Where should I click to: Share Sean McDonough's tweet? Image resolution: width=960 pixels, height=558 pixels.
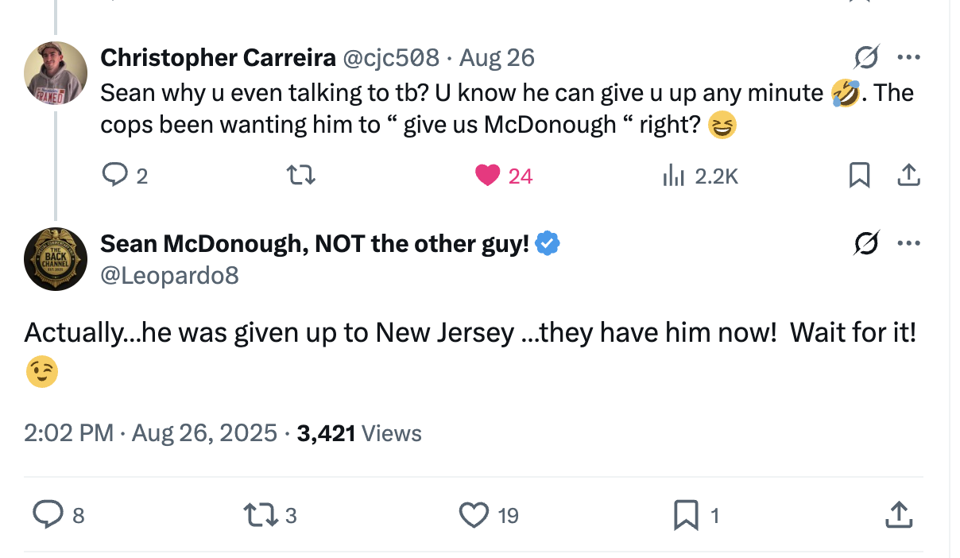tap(898, 515)
